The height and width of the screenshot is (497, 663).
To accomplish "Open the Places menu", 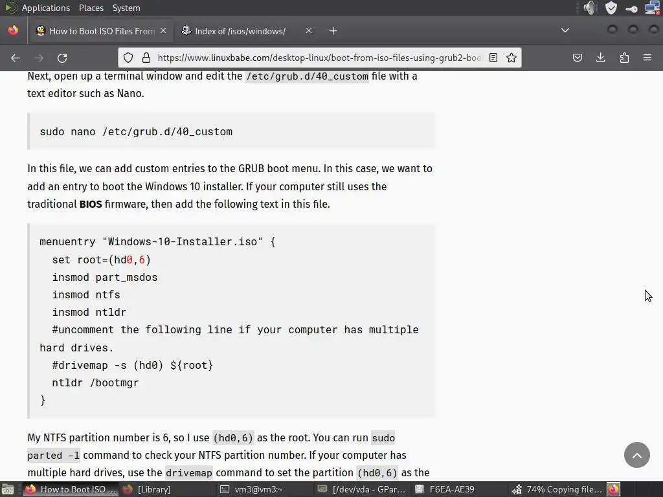I will click(91, 8).
